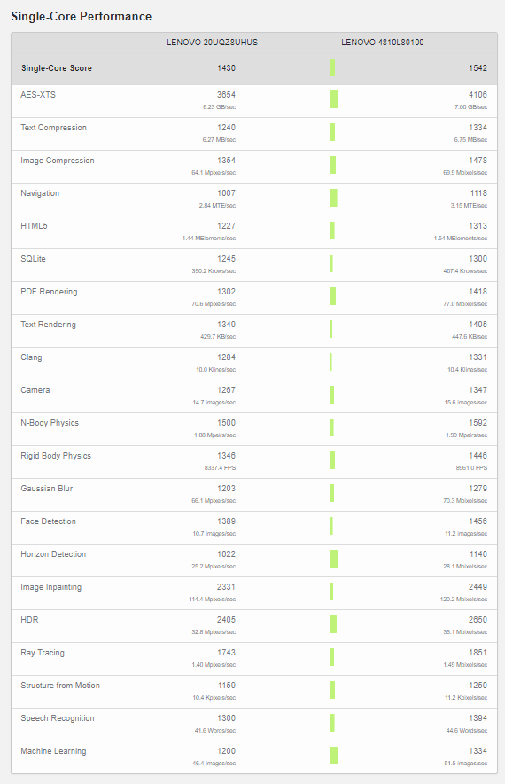Select the Single-Core Score row label
This screenshot has height=784, width=505.
pyautogui.click(x=57, y=68)
